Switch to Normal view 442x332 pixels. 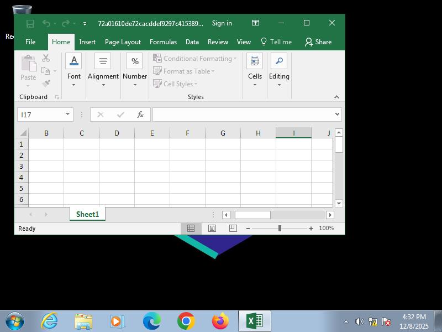click(x=191, y=229)
